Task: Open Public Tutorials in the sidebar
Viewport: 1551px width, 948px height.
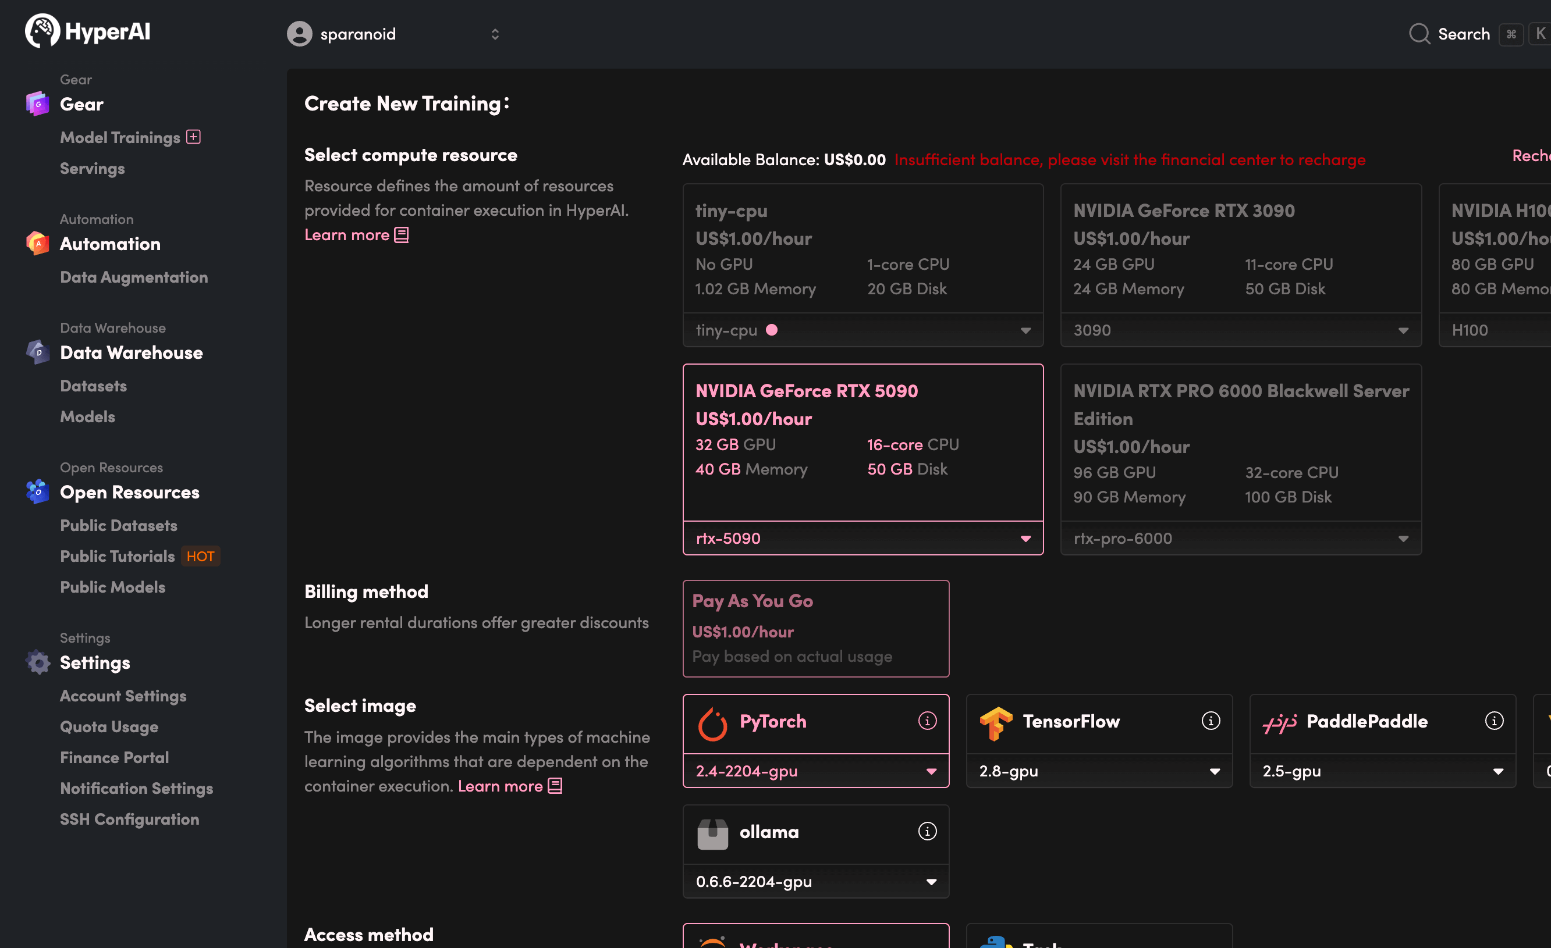Action: pyautogui.click(x=117, y=556)
